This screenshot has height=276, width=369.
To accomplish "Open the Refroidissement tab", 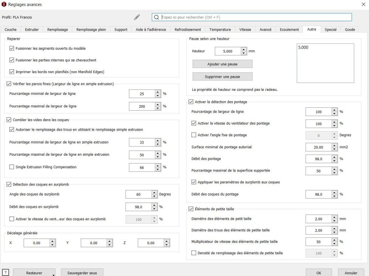I will [187, 30].
